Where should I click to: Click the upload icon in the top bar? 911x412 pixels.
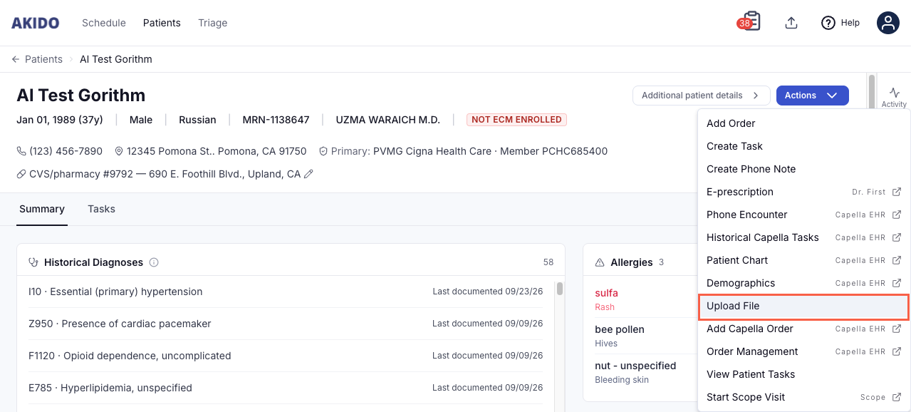click(x=791, y=23)
